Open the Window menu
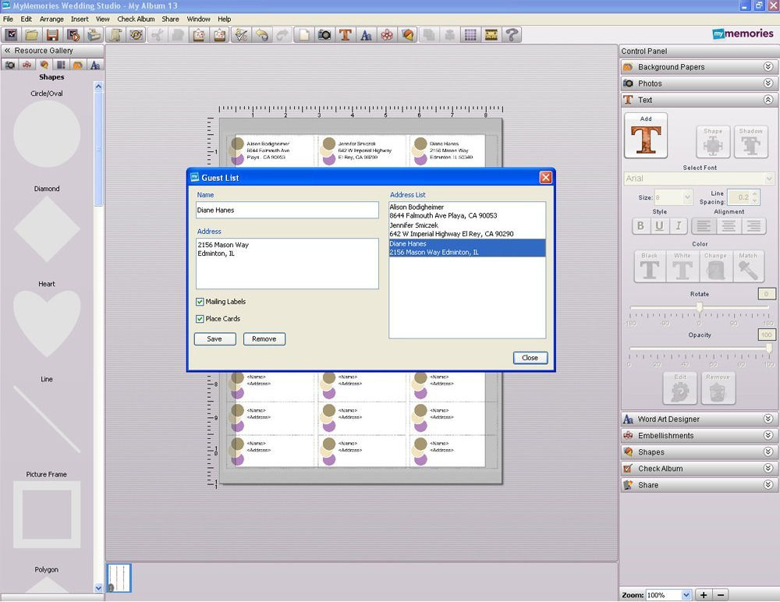780x602 pixels. point(198,19)
